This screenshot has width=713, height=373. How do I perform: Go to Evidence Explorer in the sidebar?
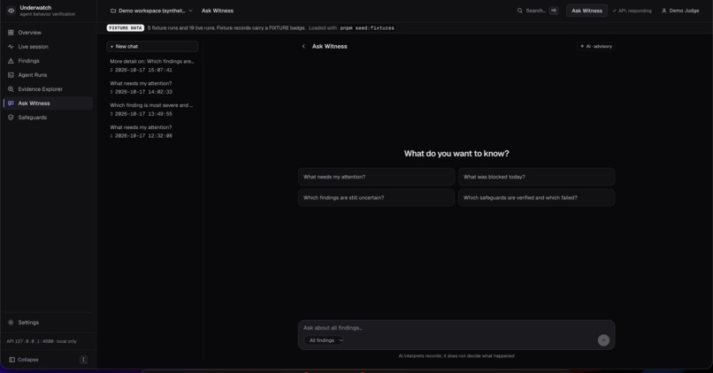(49, 89)
